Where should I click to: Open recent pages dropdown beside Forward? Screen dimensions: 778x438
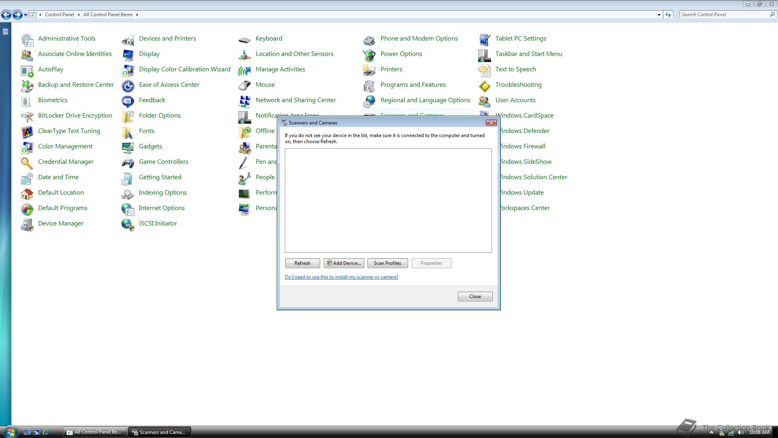pos(26,15)
